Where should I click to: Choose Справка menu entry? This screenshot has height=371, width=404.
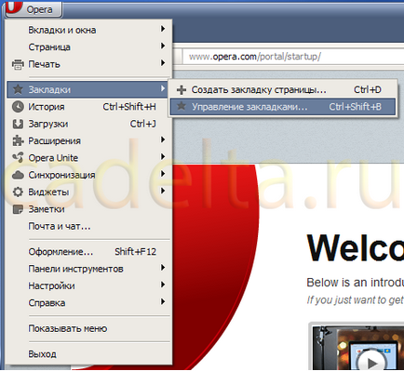pyautogui.click(x=89, y=303)
